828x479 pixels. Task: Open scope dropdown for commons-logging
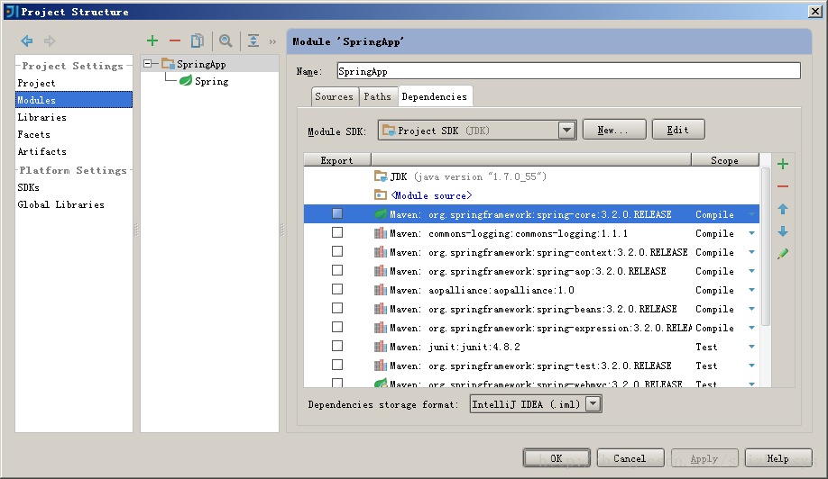coord(751,233)
